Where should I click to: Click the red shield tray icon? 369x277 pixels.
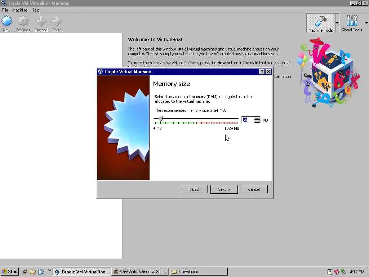tap(337, 272)
